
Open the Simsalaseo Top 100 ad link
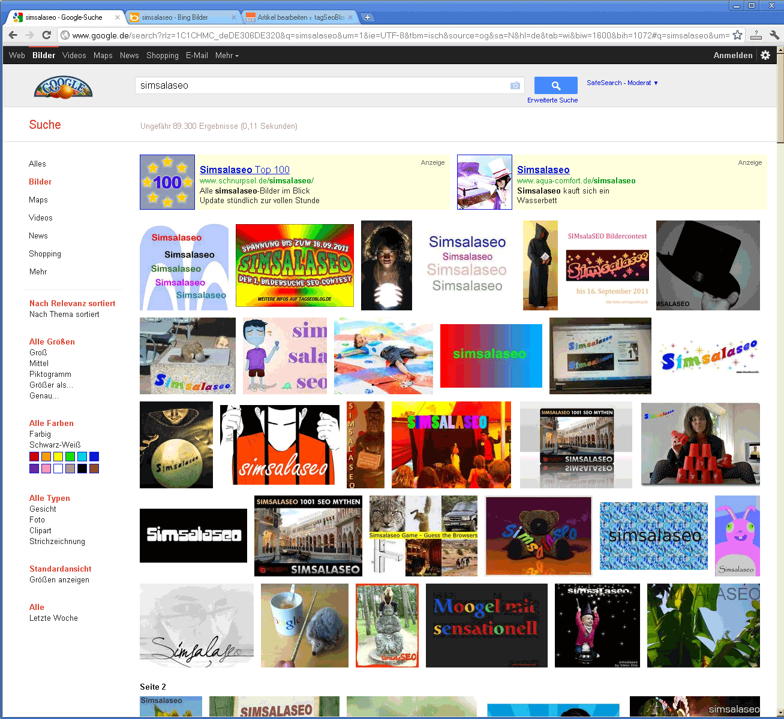pyautogui.click(x=245, y=170)
